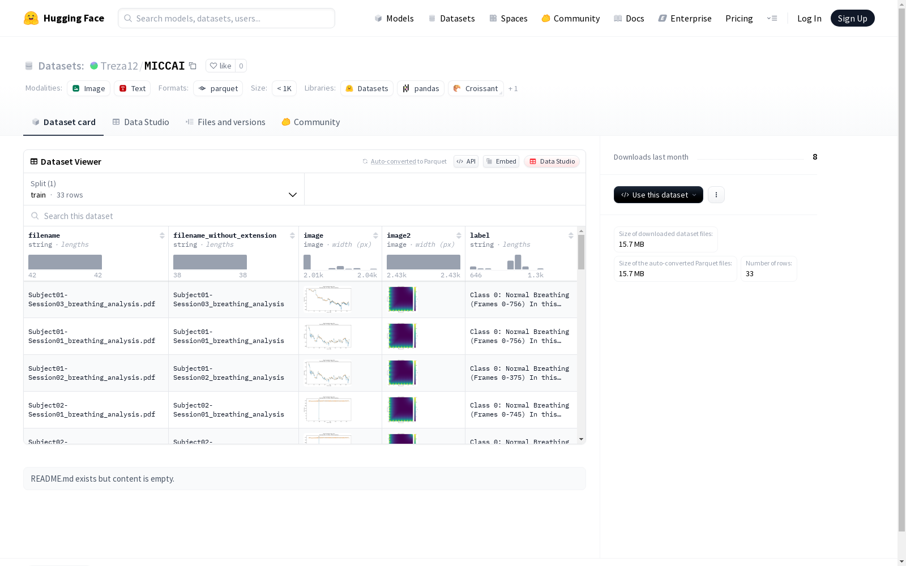Expand the Split train dropdown
Viewport: 906px width, 566px height.
point(164,189)
